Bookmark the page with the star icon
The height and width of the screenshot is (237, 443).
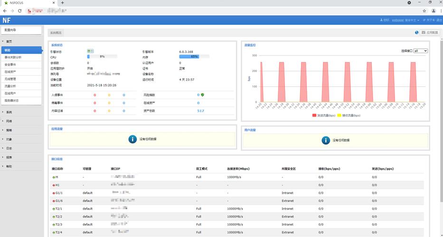click(424, 11)
